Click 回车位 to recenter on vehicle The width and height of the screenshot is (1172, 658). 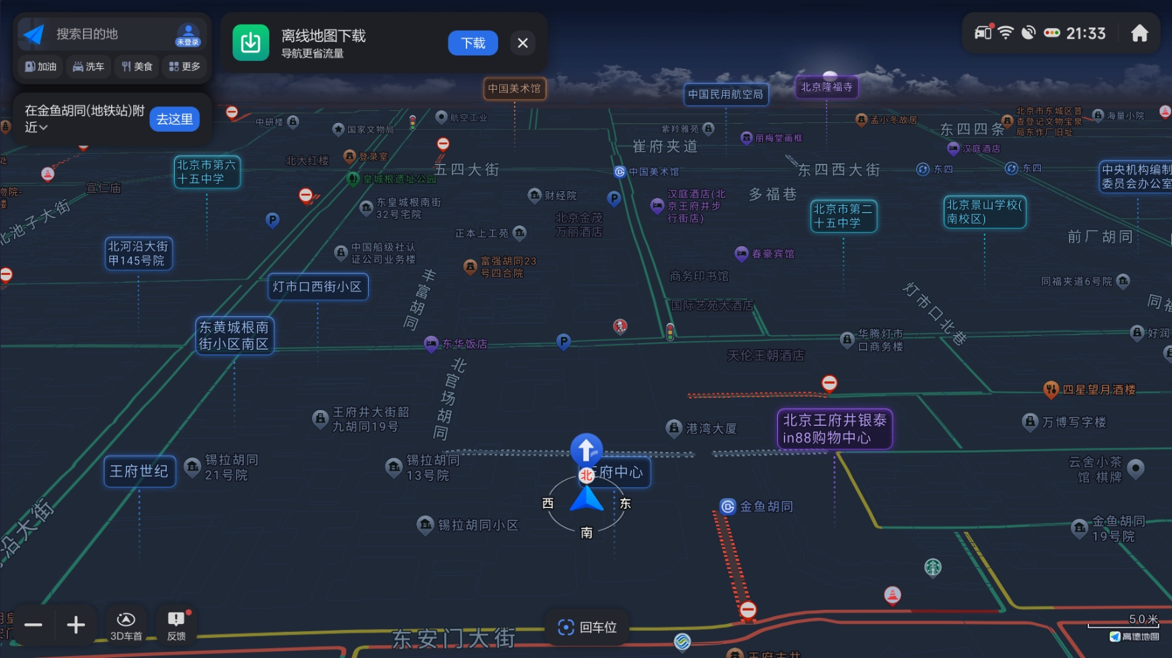tap(587, 627)
